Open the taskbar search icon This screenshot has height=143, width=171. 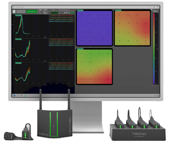point(18,95)
